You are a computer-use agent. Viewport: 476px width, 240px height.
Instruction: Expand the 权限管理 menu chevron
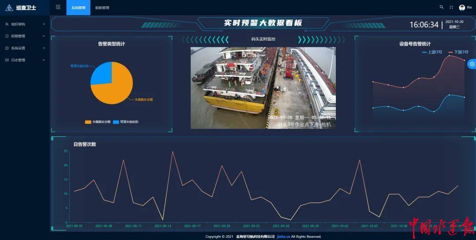click(x=44, y=36)
